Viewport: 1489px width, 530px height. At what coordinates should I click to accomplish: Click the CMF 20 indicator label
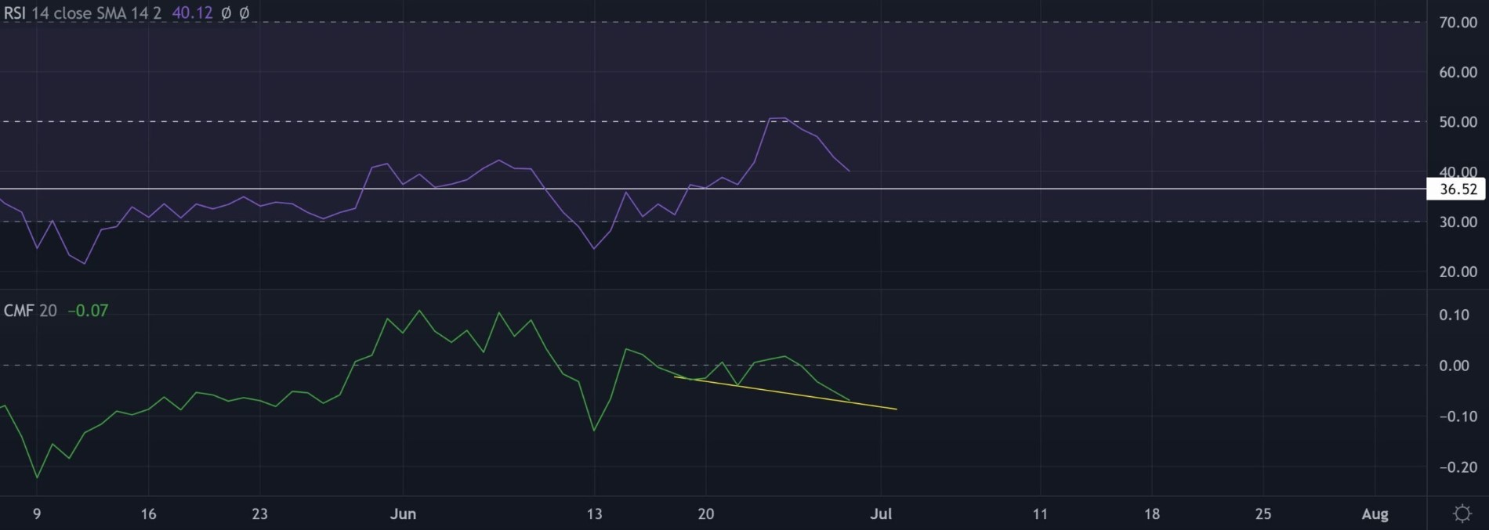pyautogui.click(x=30, y=311)
